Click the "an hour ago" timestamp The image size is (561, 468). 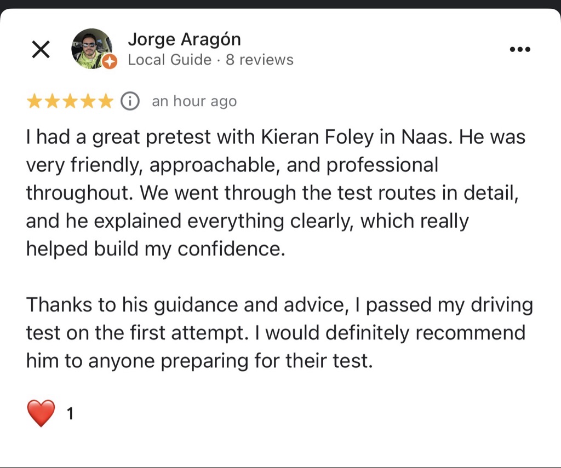pos(194,102)
